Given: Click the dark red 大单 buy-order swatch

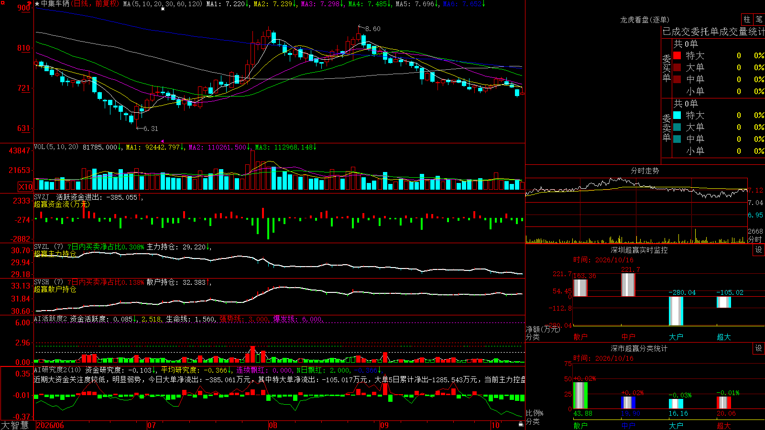Looking at the screenshot, I should coord(677,67).
